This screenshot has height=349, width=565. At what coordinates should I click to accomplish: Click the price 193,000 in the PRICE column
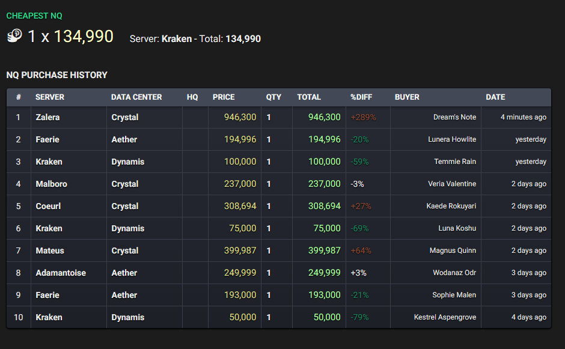(x=240, y=295)
